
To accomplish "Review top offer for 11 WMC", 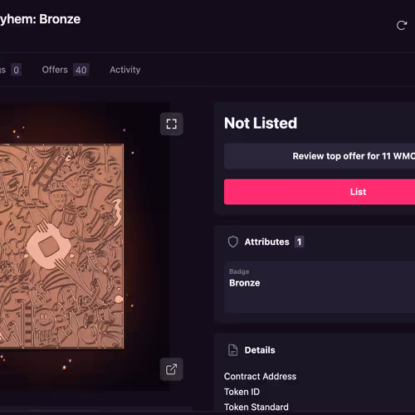I will click(320, 156).
